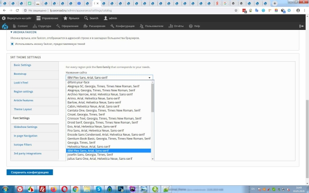Image resolution: width=309 pixels, height=193 pixels.
Task: Open the Region settings tab
Action: click(23, 91)
